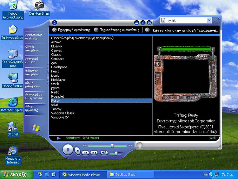
Task: Click the volume slider thumb
Action: (x=116, y=153)
